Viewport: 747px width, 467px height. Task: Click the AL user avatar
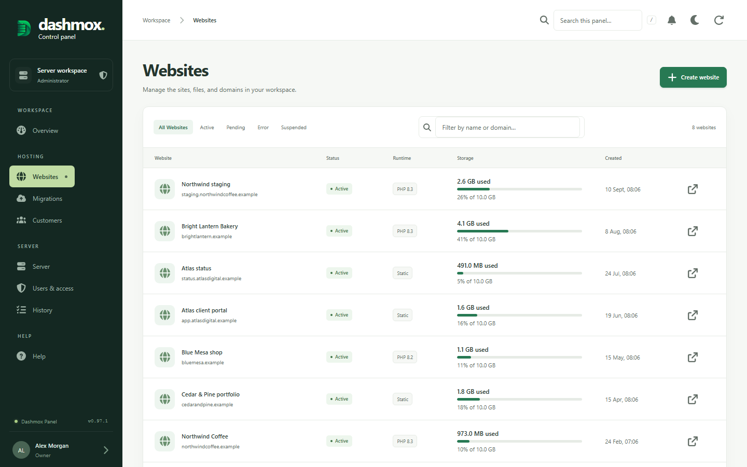pos(21,450)
